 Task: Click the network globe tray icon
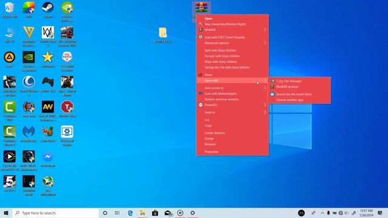pos(341,213)
